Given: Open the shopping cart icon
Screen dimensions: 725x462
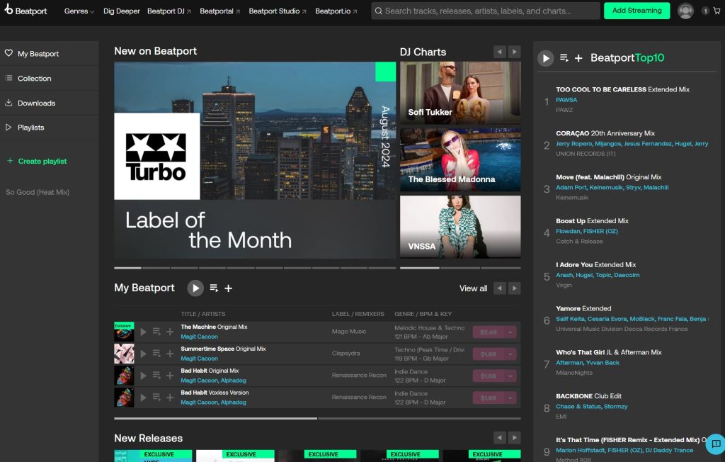Looking at the screenshot, I should pos(715,11).
